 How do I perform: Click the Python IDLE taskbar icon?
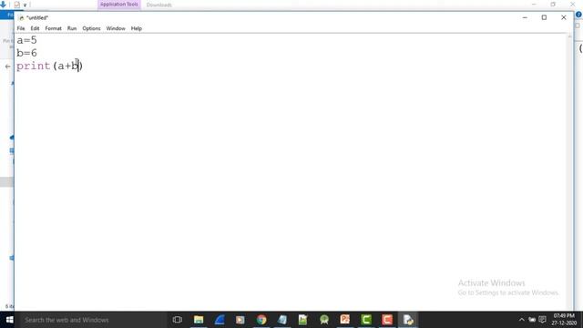(408, 320)
